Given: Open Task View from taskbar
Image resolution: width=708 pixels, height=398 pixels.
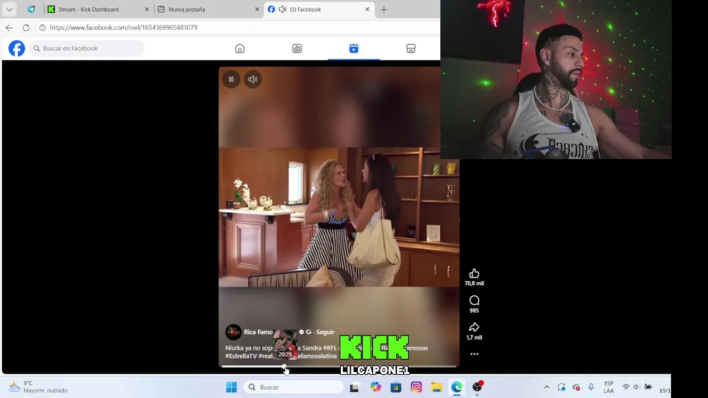Looking at the screenshot, I should click(x=354, y=387).
